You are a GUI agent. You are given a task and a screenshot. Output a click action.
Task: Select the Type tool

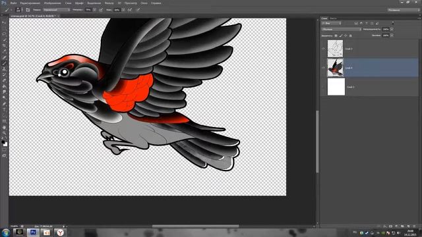4,110
